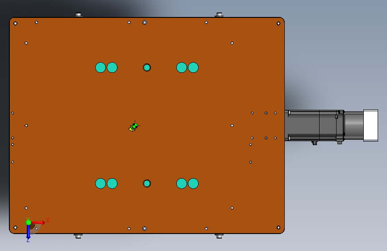Select the dark gray motor housing body
387x251 pixels.
point(314,125)
